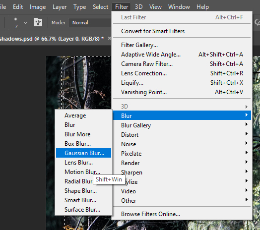Screen dimensions: 260x230
Task: Open Filter Gallery...
Action: point(182,45)
